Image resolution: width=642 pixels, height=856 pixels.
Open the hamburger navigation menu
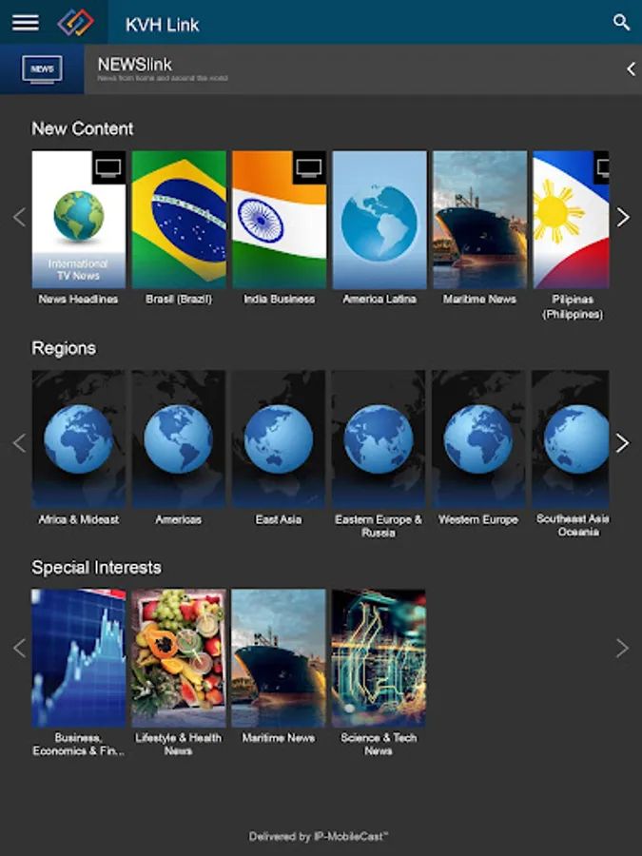(25, 23)
